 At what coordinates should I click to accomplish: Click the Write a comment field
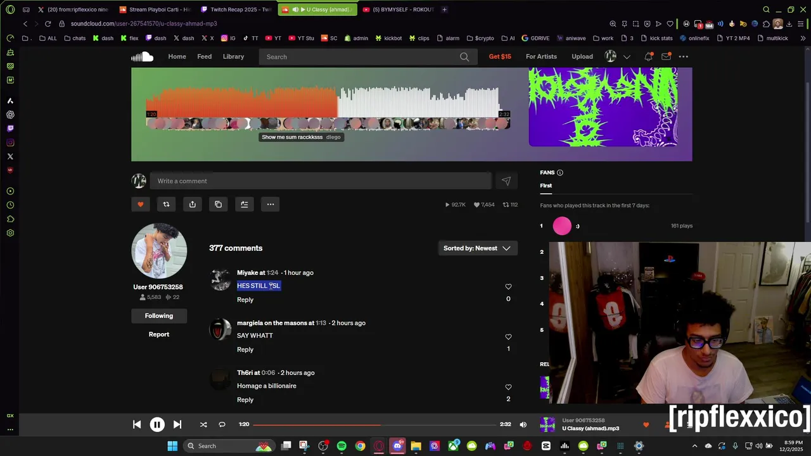click(x=321, y=181)
